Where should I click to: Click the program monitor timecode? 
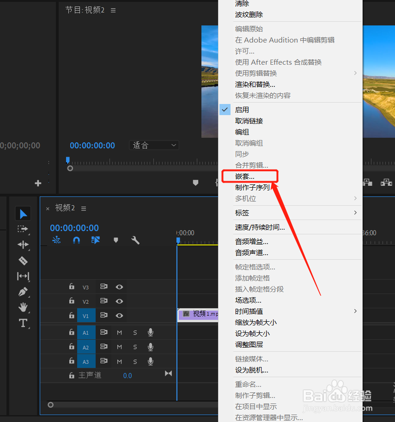(x=92, y=146)
